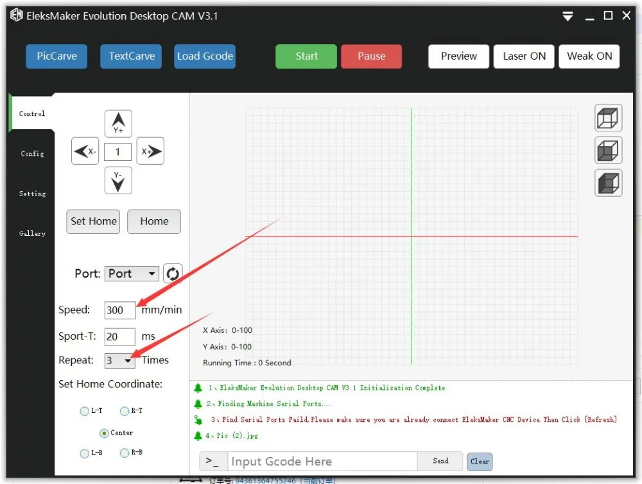Image resolution: width=642 pixels, height=484 pixels.
Task: Select the solid cube view icon
Action: tap(608, 183)
